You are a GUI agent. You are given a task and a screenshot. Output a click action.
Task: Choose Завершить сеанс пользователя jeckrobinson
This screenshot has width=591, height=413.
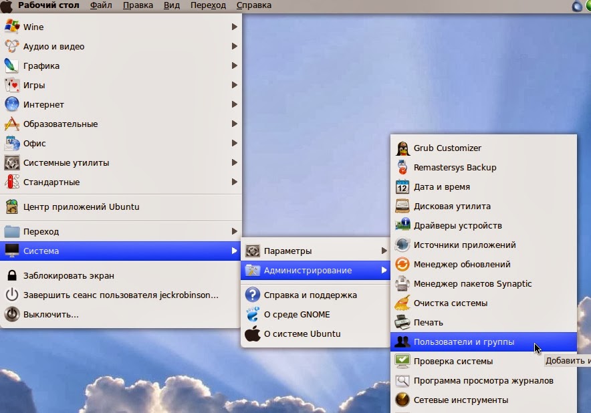click(120, 295)
